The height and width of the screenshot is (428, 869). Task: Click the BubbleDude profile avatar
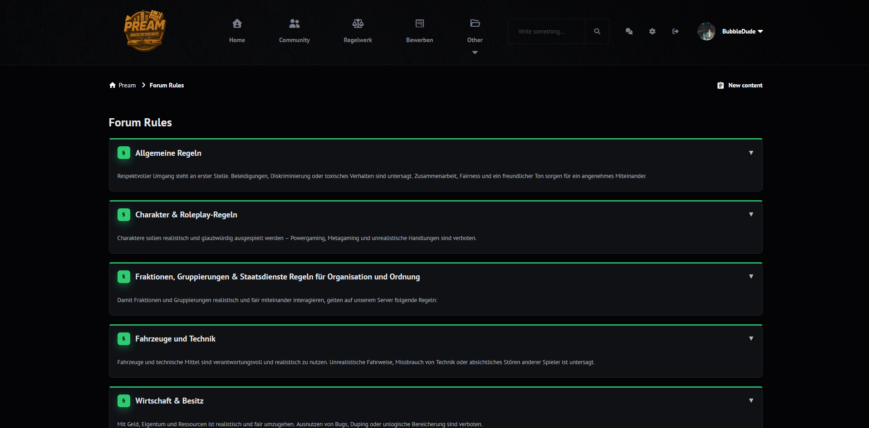pos(706,31)
